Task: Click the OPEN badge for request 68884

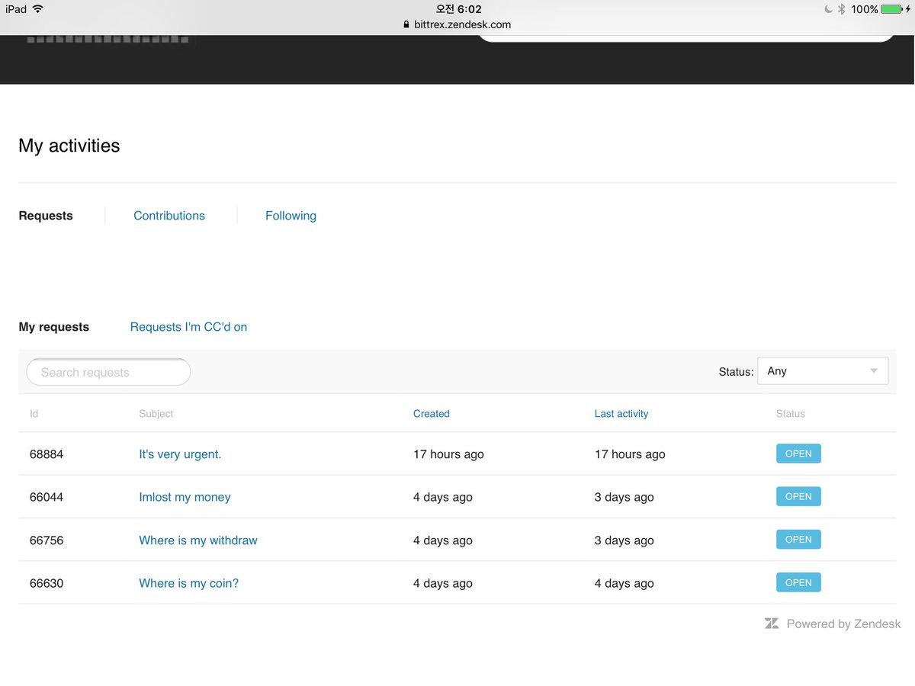Action: (x=798, y=454)
